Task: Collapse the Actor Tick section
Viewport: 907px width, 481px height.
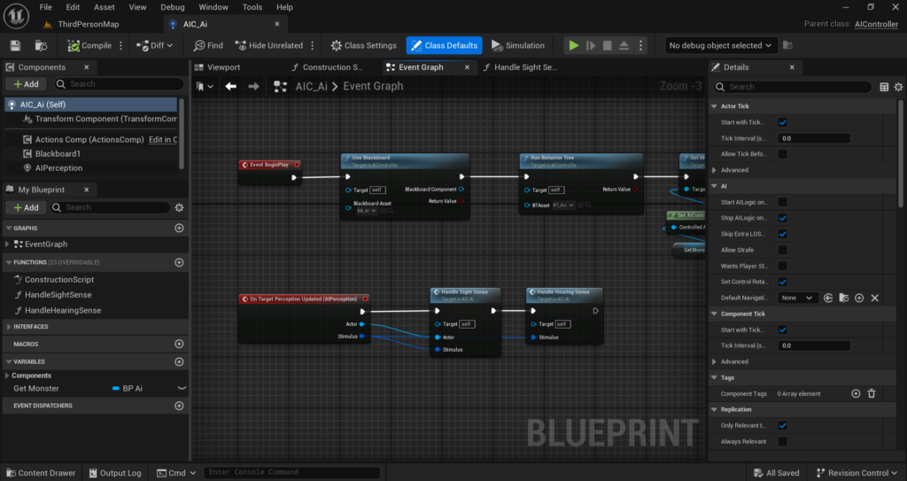Action: (715, 106)
